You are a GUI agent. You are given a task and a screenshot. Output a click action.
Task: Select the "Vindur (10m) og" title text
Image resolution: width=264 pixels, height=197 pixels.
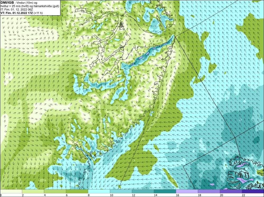(27, 3)
